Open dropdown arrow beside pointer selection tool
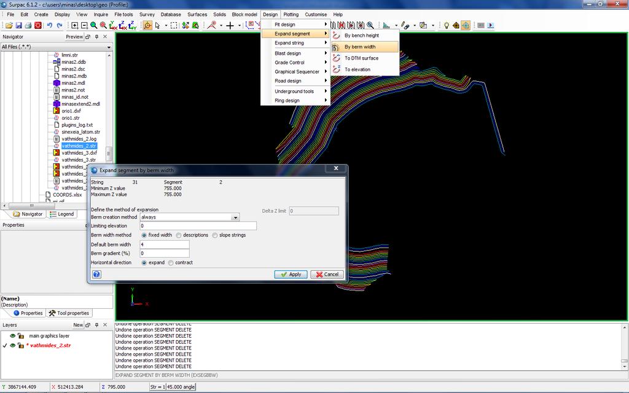The image size is (629, 393). [x=166, y=25]
